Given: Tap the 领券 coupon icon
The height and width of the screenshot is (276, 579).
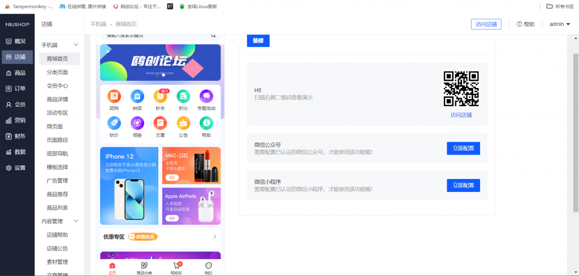Looking at the screenshot, I should point(137,122).
